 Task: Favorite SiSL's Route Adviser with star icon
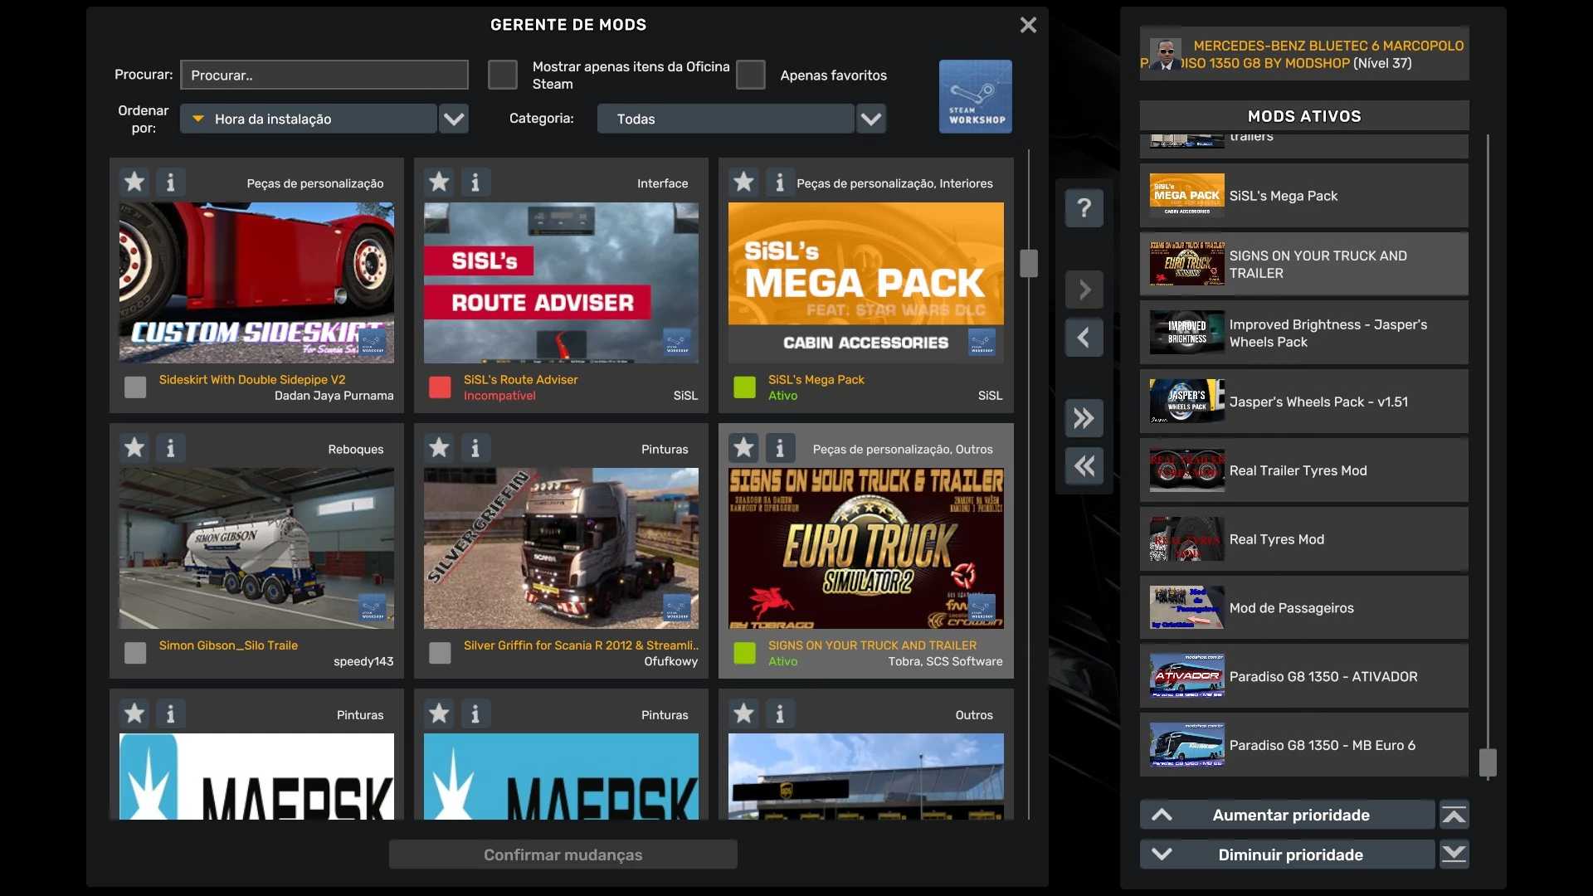click(439, 182)
